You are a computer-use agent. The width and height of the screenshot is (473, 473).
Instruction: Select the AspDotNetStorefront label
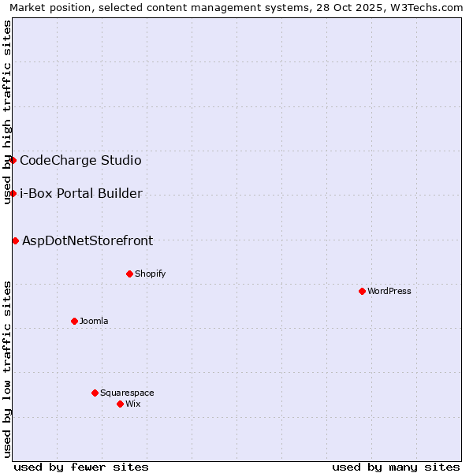coord(88,241)
